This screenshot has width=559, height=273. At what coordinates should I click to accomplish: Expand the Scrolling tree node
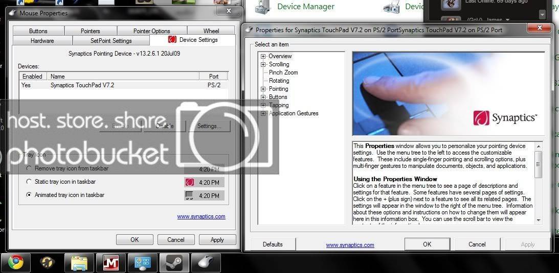[263, 64]
